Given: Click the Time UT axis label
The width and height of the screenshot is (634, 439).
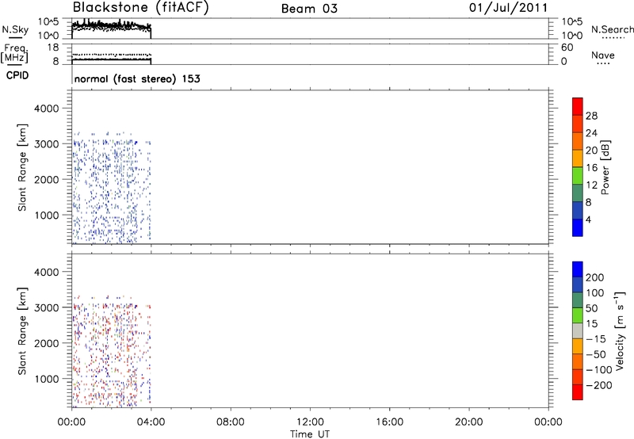Looking at the screenshot, I should [310, 434].
